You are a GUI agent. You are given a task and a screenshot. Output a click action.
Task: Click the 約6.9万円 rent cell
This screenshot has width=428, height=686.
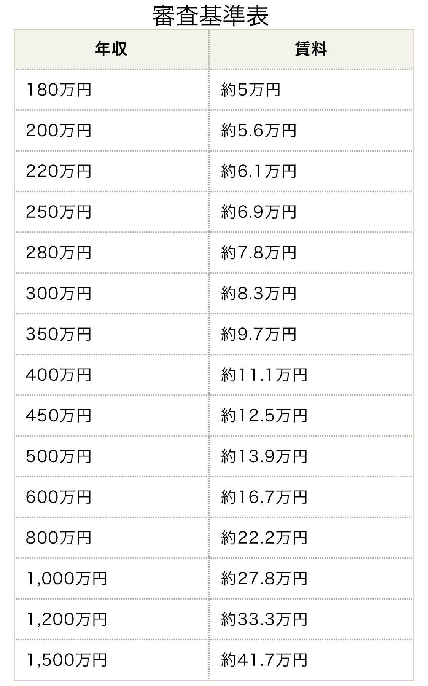click(259, 212)
